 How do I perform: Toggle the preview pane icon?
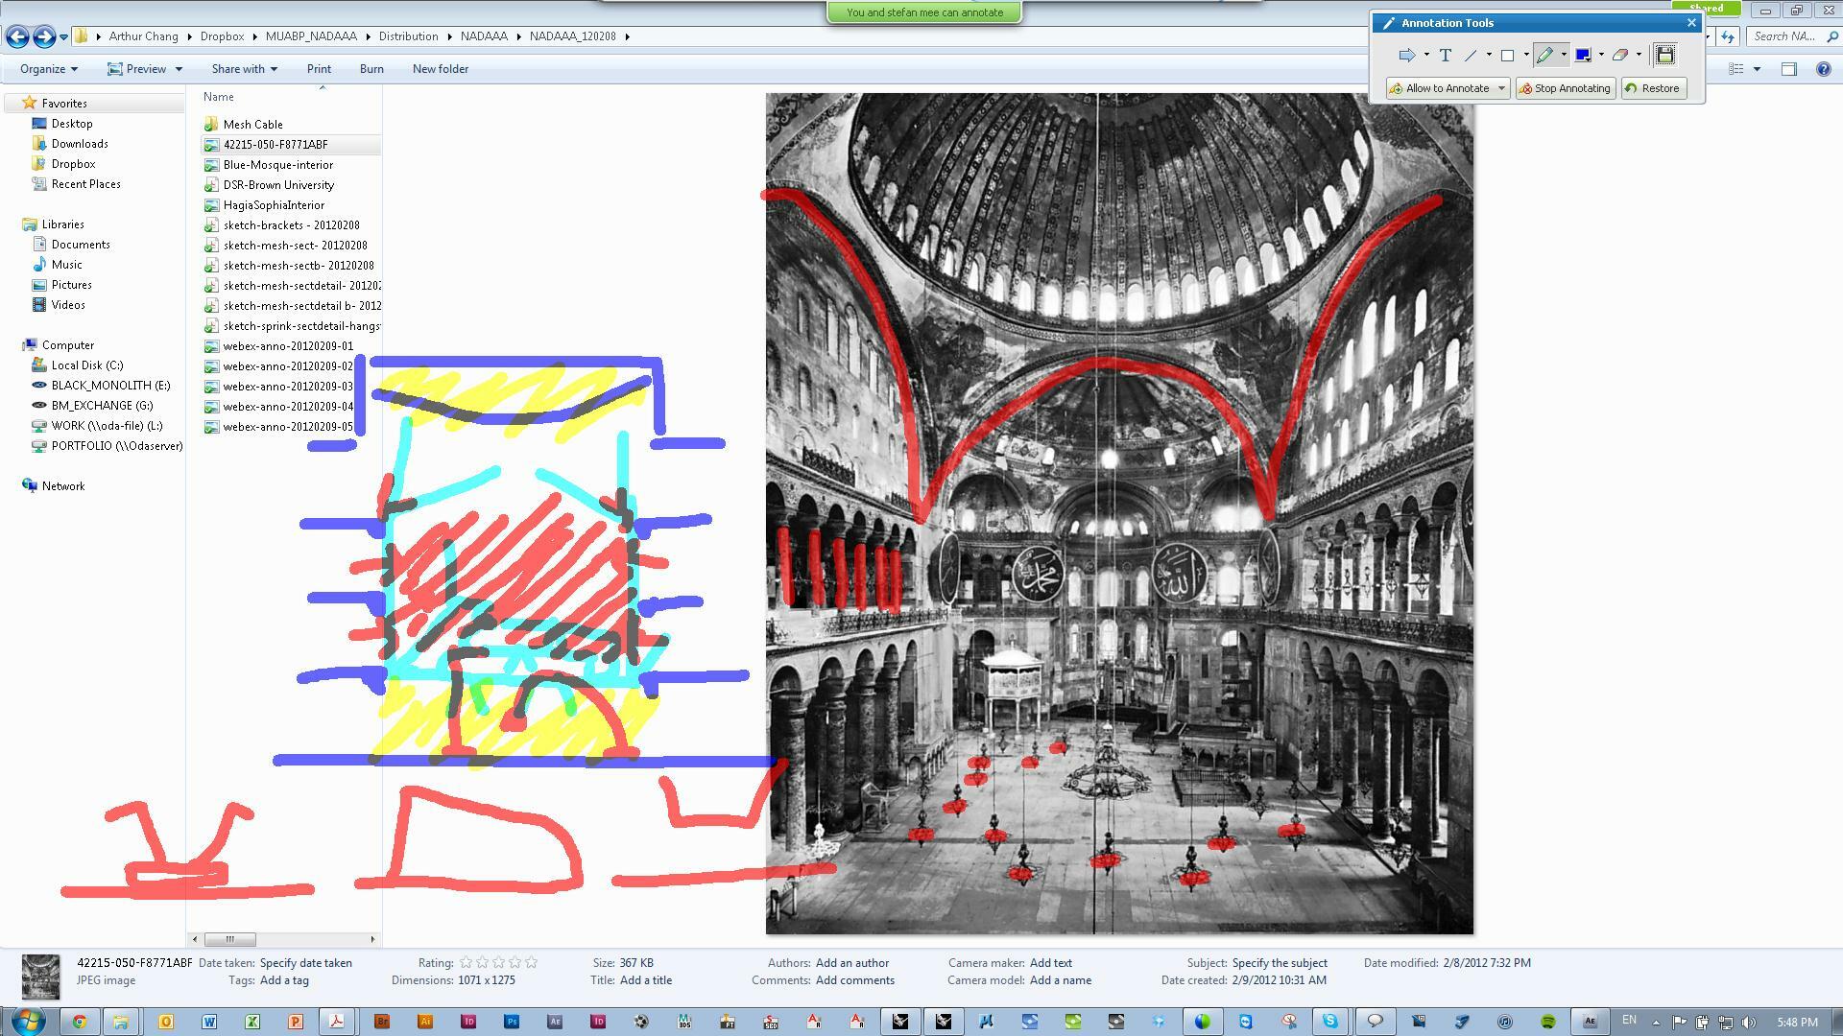coord(1789,69)
